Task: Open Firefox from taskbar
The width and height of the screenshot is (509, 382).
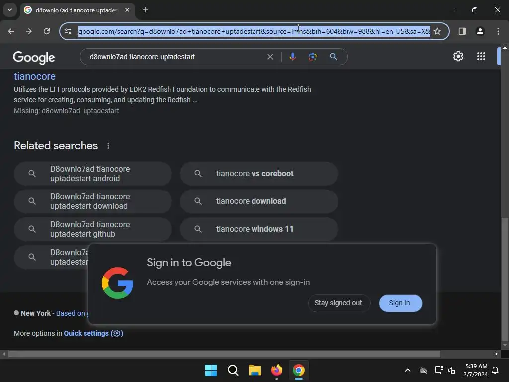Action: tap(276, 370)
